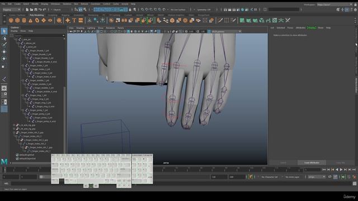Go to start of playback range

pos(324,170)
